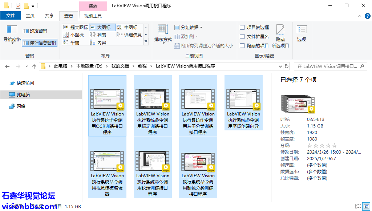
Task: Expand the Group by (分组依据) menu
Action: tap(188, 27)
